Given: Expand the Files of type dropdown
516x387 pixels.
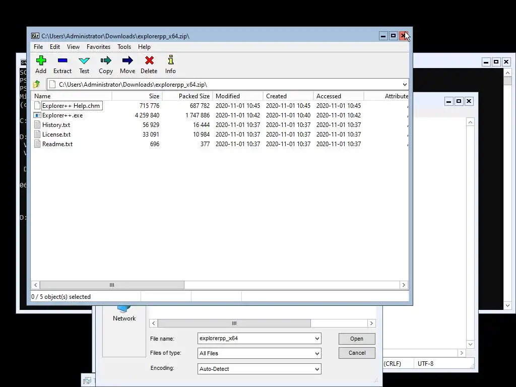Looking at the screenshot, I should (x=317, y=353).
